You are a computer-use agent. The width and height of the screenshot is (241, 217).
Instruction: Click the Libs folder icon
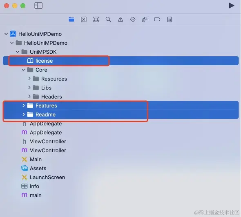coord(36,88)
